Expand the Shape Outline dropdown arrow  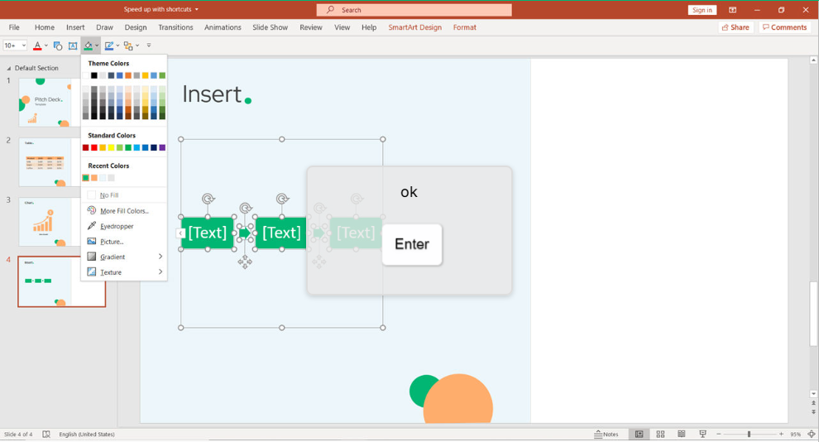(x=117, y=46)
